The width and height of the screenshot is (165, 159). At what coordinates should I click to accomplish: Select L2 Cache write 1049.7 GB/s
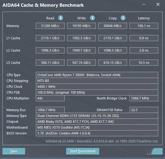[x=81, y=50]
